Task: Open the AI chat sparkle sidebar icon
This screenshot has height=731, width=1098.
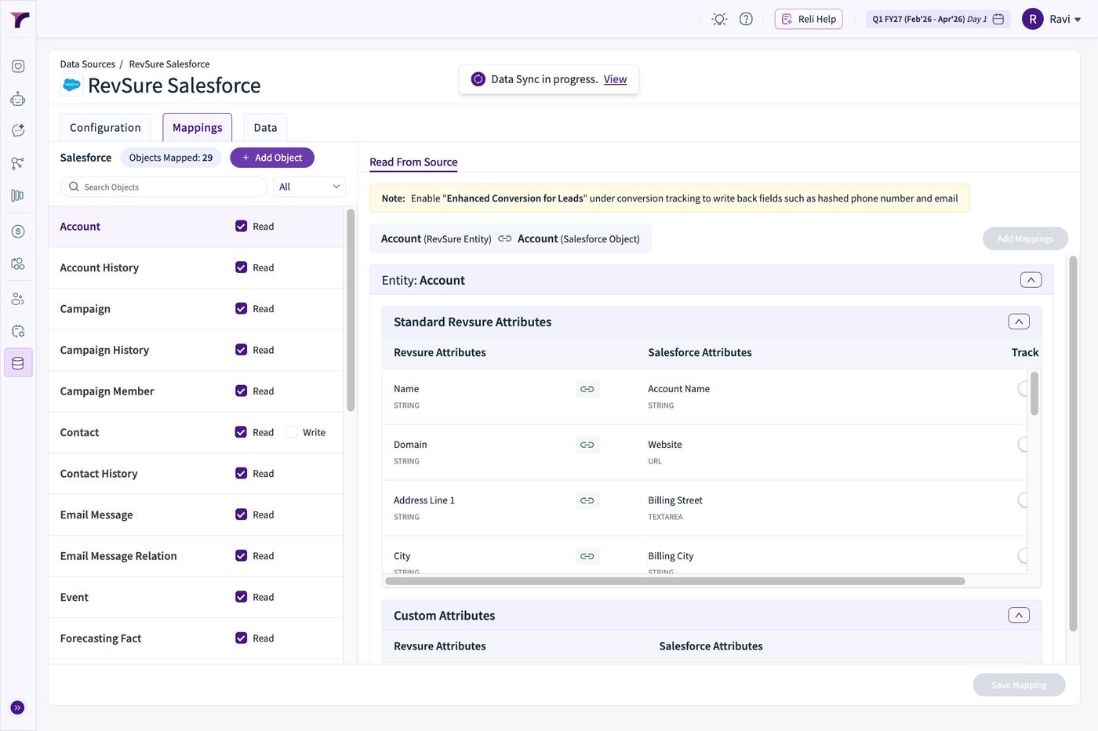Action: click(x=18, y=130)
